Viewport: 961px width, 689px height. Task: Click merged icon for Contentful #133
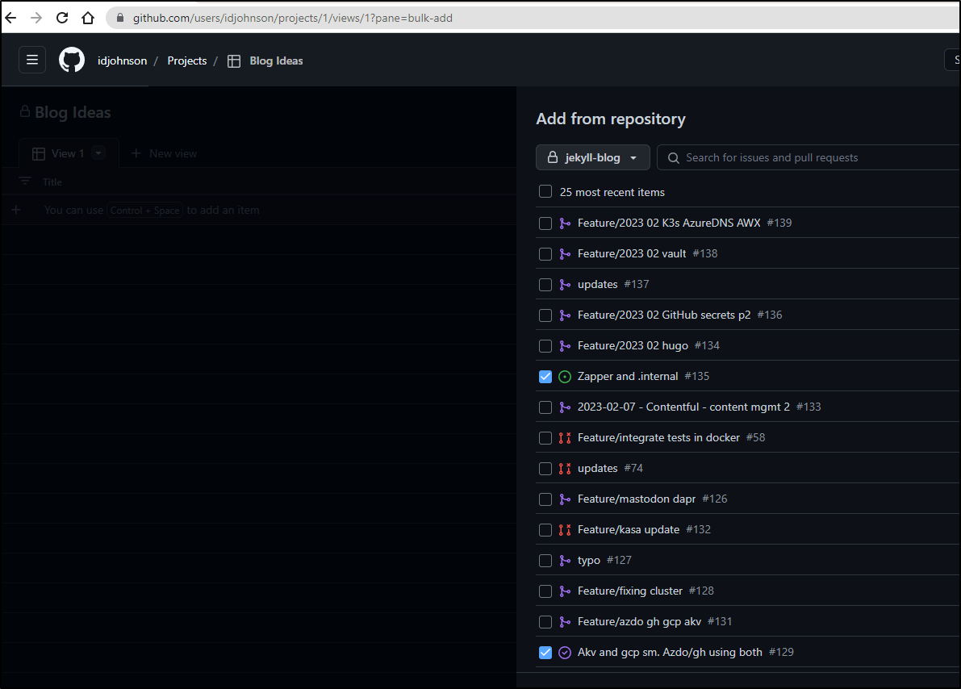565,407
